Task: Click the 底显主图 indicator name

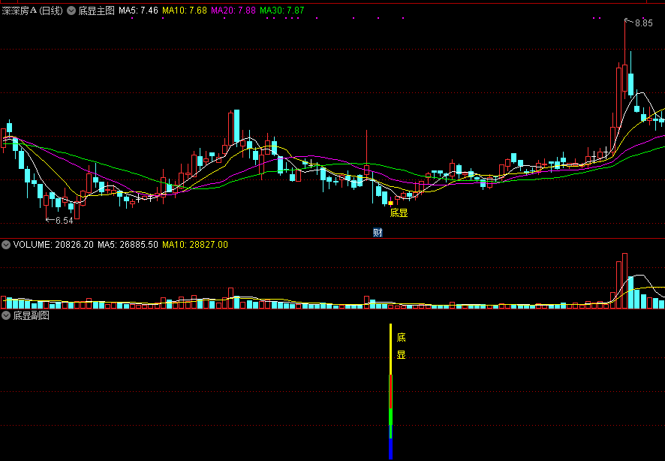Action: pyautogui.click(x=97, y=11)
